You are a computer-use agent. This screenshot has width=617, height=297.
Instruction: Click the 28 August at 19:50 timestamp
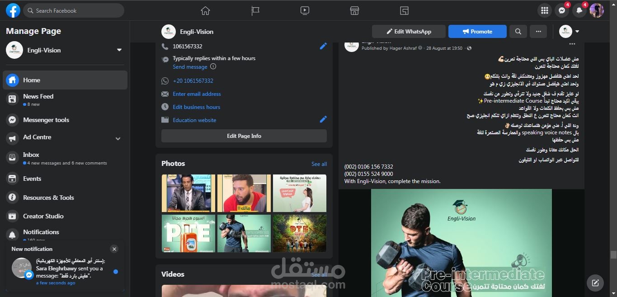coord(444,48)
